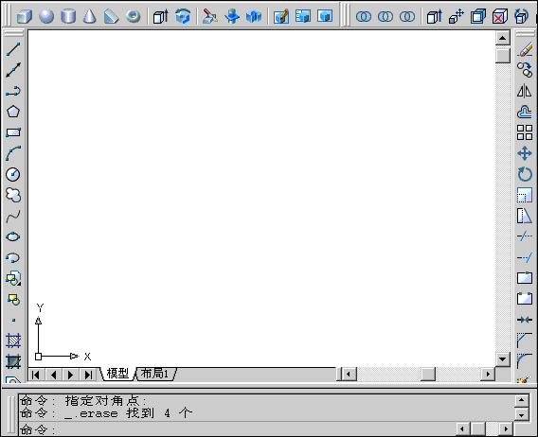
Task: Select the Delete Faces tool
Action: pos(500,16)
